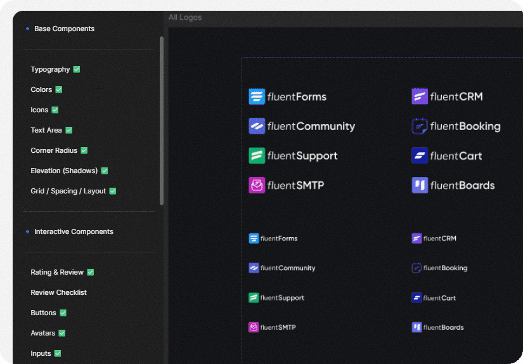
Task: Toggle the checkmark next to Rating & Review
Action: point(91,272)
